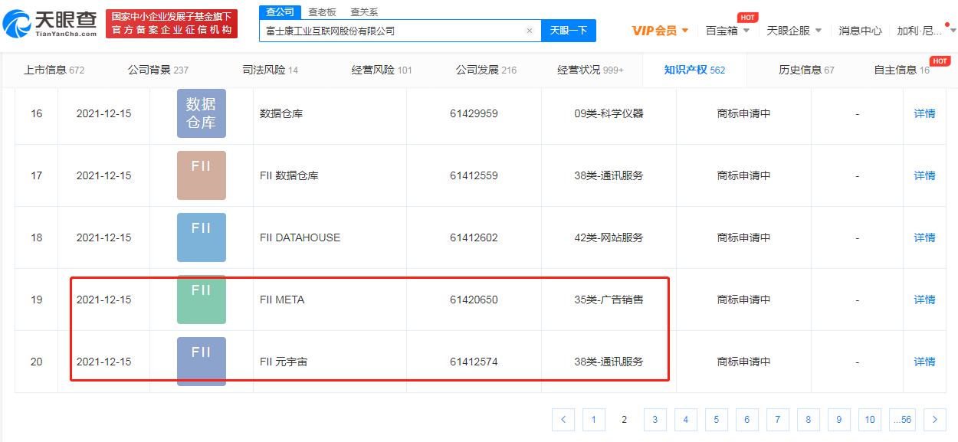Viewport: 958px width, 442px height.
Task: Click the 数据仓库 trademark image
Action: [x=202, y=113]
